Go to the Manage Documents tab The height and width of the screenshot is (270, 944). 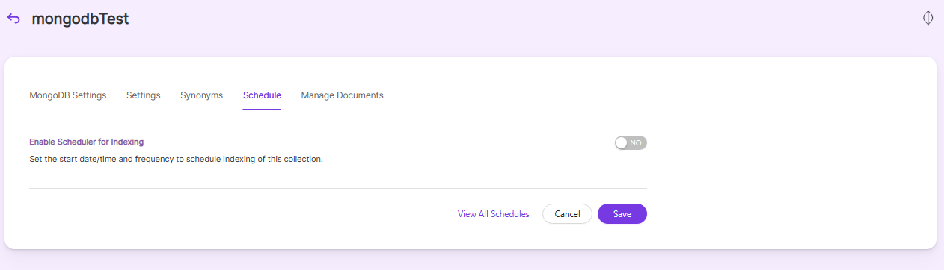342,95
